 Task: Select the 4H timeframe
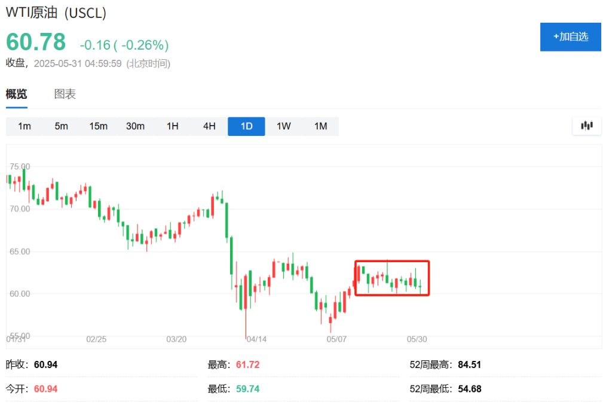(209, 126)
